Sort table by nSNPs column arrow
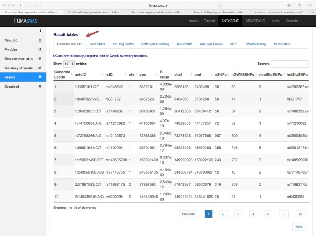 (228, 75)
